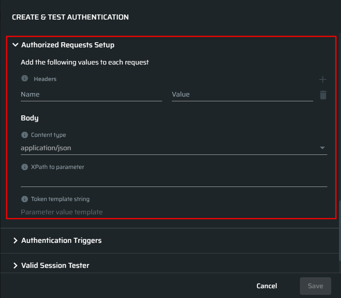Open the Content type dropdown arrow

point(322,148)
